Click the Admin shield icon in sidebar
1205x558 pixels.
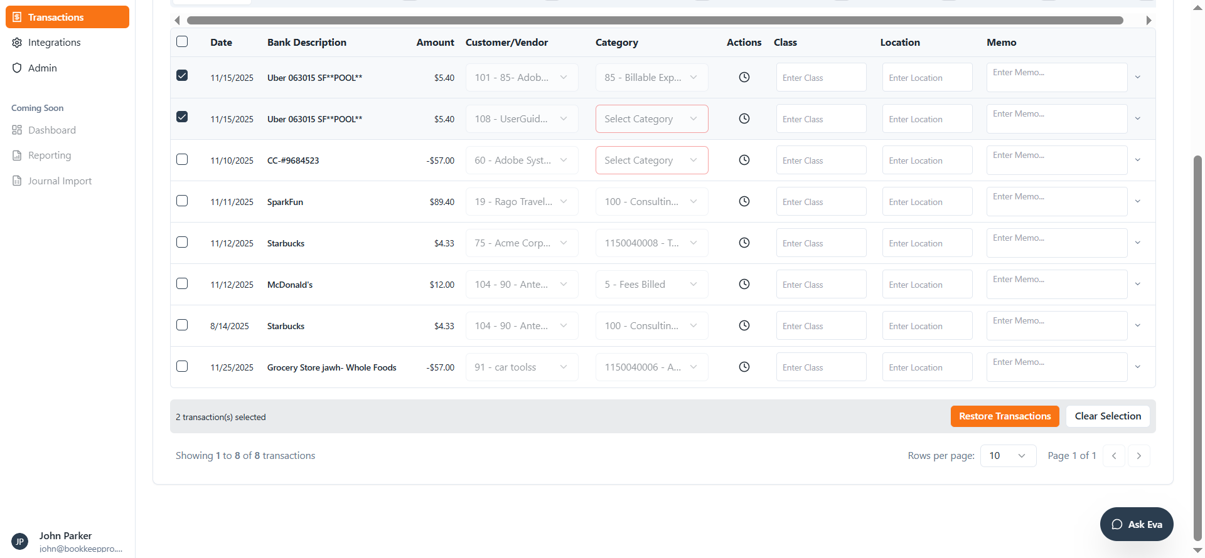pyautogui.click(x=17, y=68)
